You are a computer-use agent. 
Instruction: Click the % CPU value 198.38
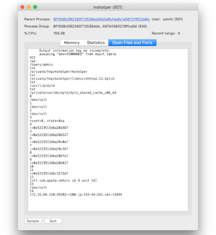59,33
